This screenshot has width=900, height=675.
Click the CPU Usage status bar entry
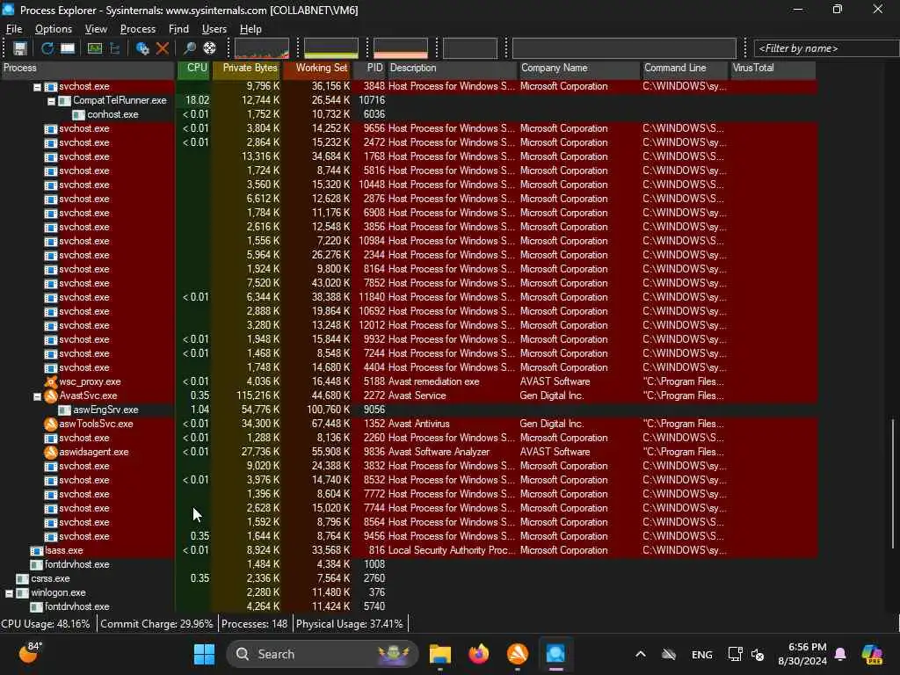click(x=46, y=624)
